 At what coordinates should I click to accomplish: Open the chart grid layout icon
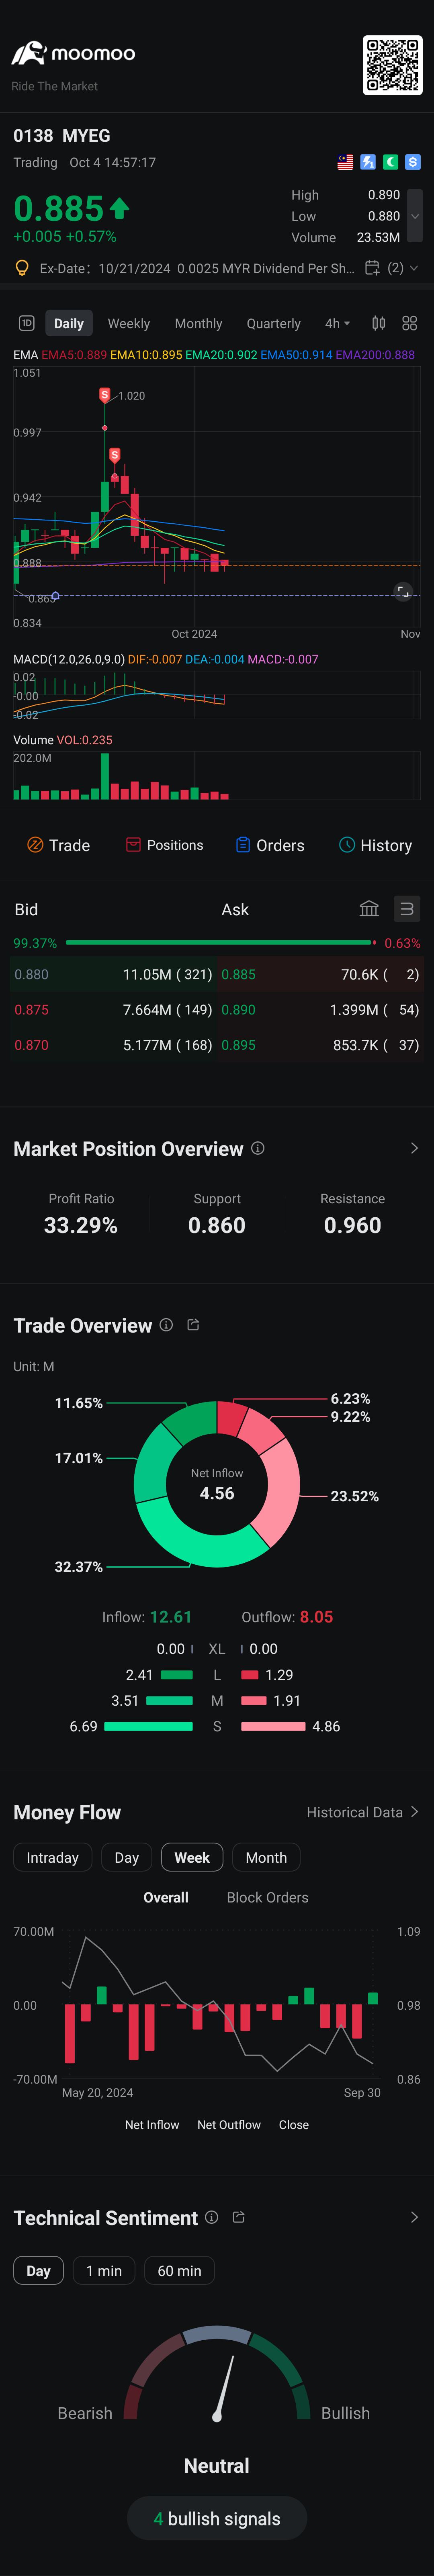click(x=409, y=323)
